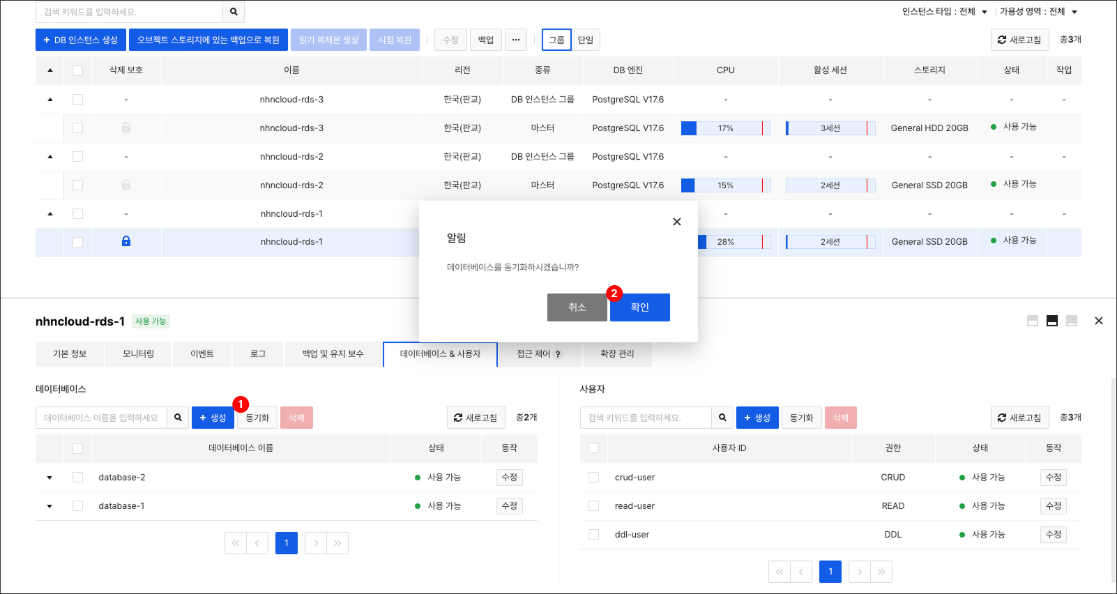Image resolution: width=1117 pixels, height=594 pixels.
Task: Go to previous page in database pagination
Action: [x=257, y=543]
